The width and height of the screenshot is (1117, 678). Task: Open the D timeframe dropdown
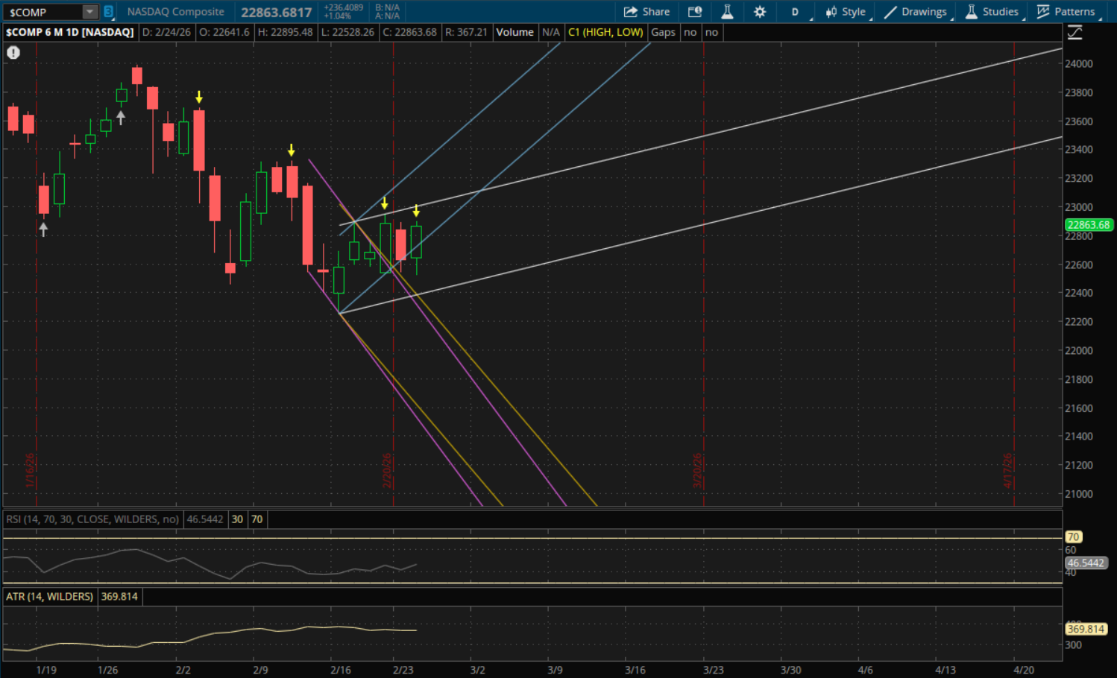[796, 12]
